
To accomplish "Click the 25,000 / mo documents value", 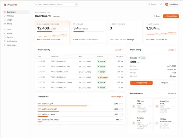I will [172, 69].
